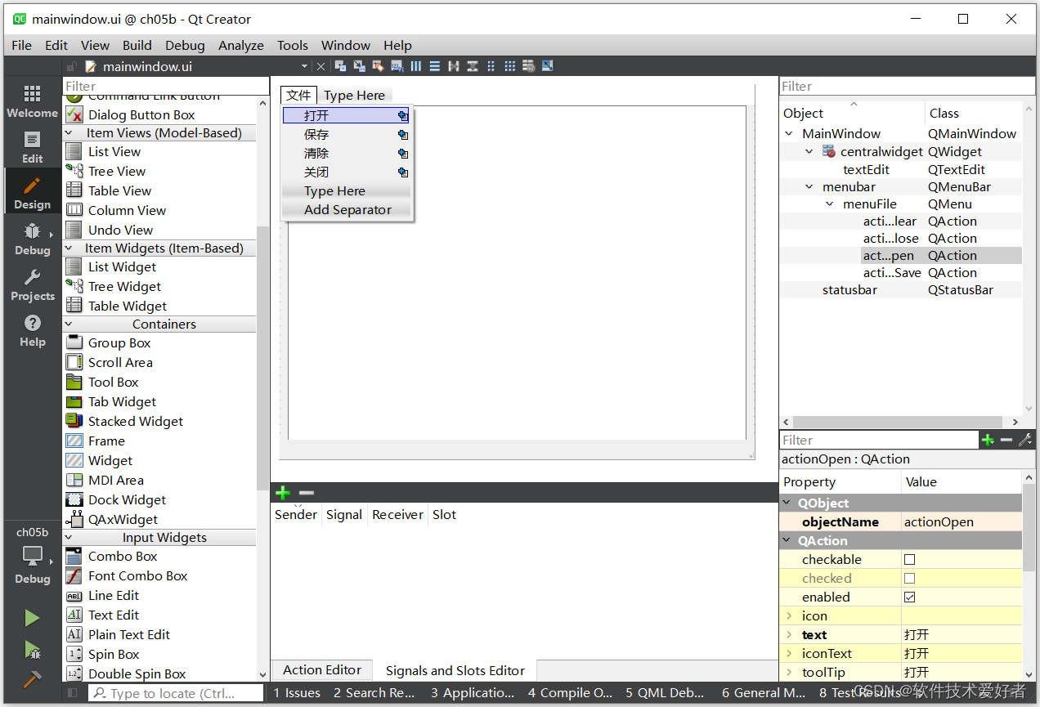
Task: Expand the icon property row
Action: tap(789, 616)
